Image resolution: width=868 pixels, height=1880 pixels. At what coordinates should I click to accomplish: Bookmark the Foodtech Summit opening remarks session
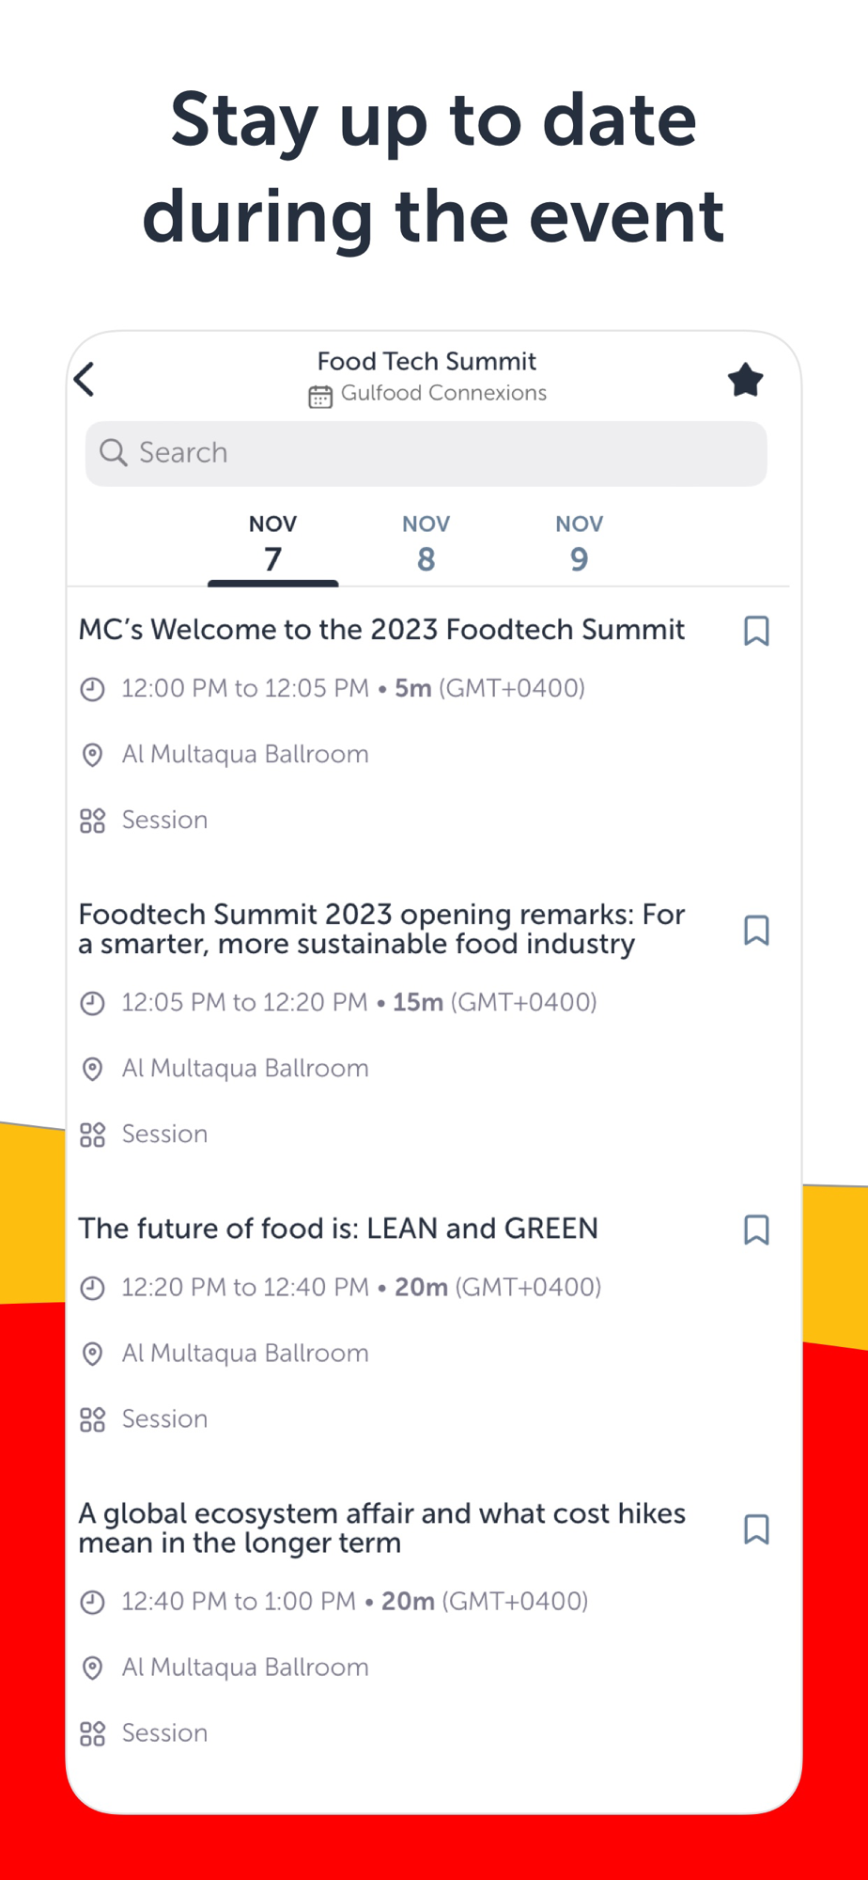pos(756,930)
